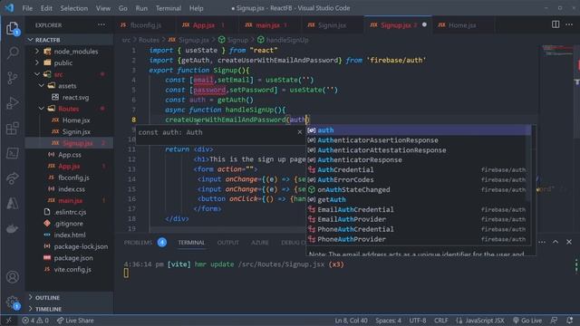Viewport: 580px width, 326px height.
Task: Open the Live Share activity bar icon
Action: (x=12, y=178)
